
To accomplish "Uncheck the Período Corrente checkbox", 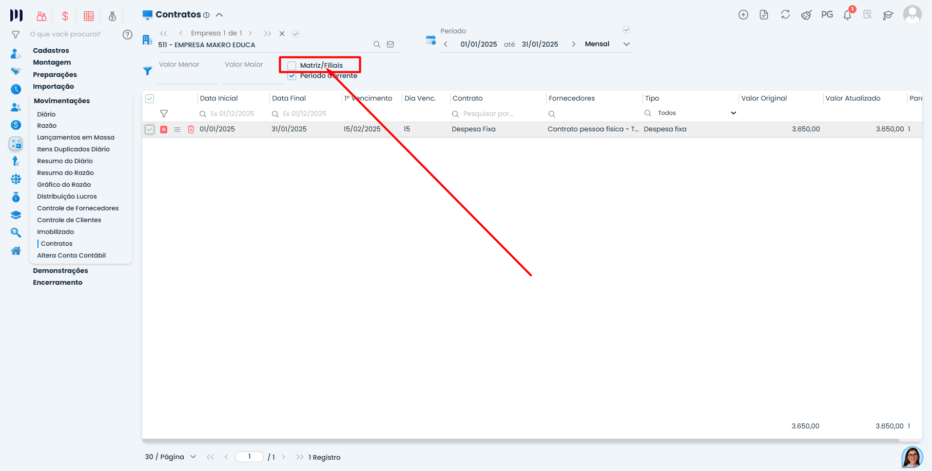I will coord(292,76).
